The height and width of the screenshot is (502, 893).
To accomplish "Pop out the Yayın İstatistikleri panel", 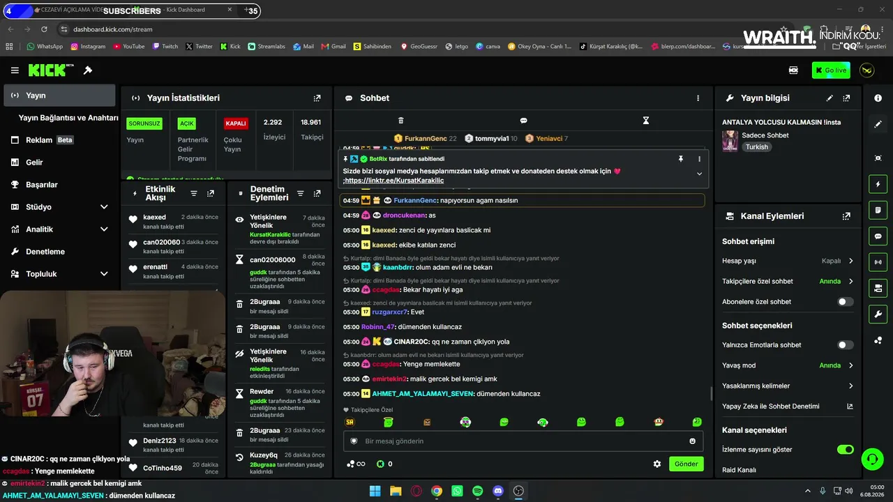I will click(317, 98).
